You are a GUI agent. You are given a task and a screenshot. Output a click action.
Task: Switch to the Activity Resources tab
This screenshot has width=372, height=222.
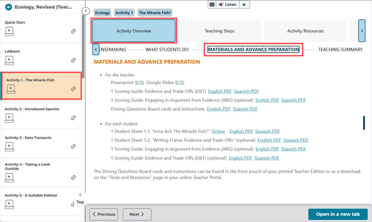click(x=305, y=31)
